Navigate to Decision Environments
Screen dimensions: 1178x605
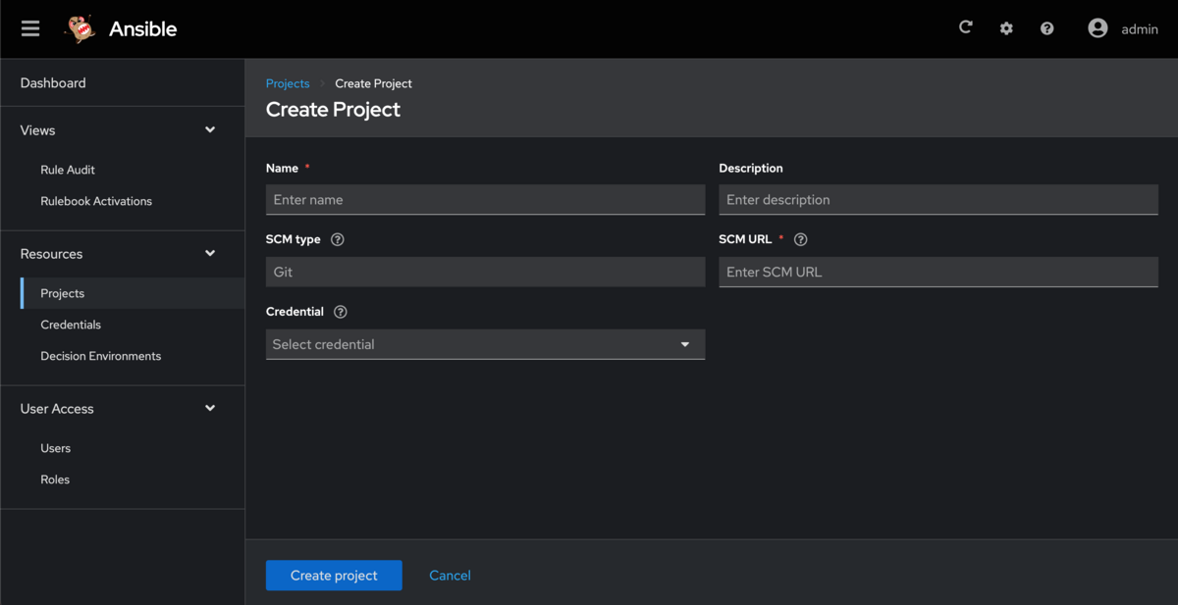coord(100,356)
